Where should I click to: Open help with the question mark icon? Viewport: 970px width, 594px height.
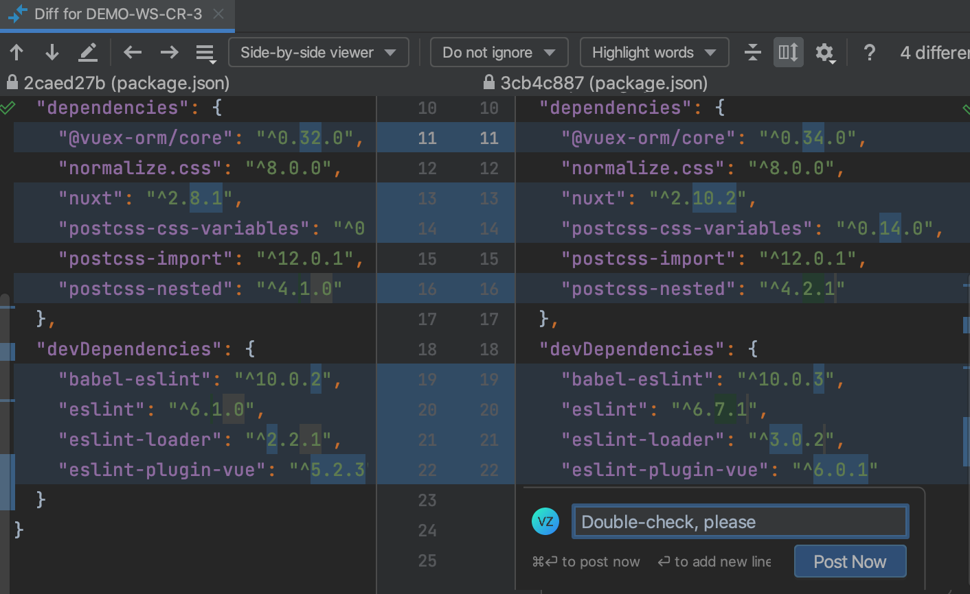click(869, 51)
